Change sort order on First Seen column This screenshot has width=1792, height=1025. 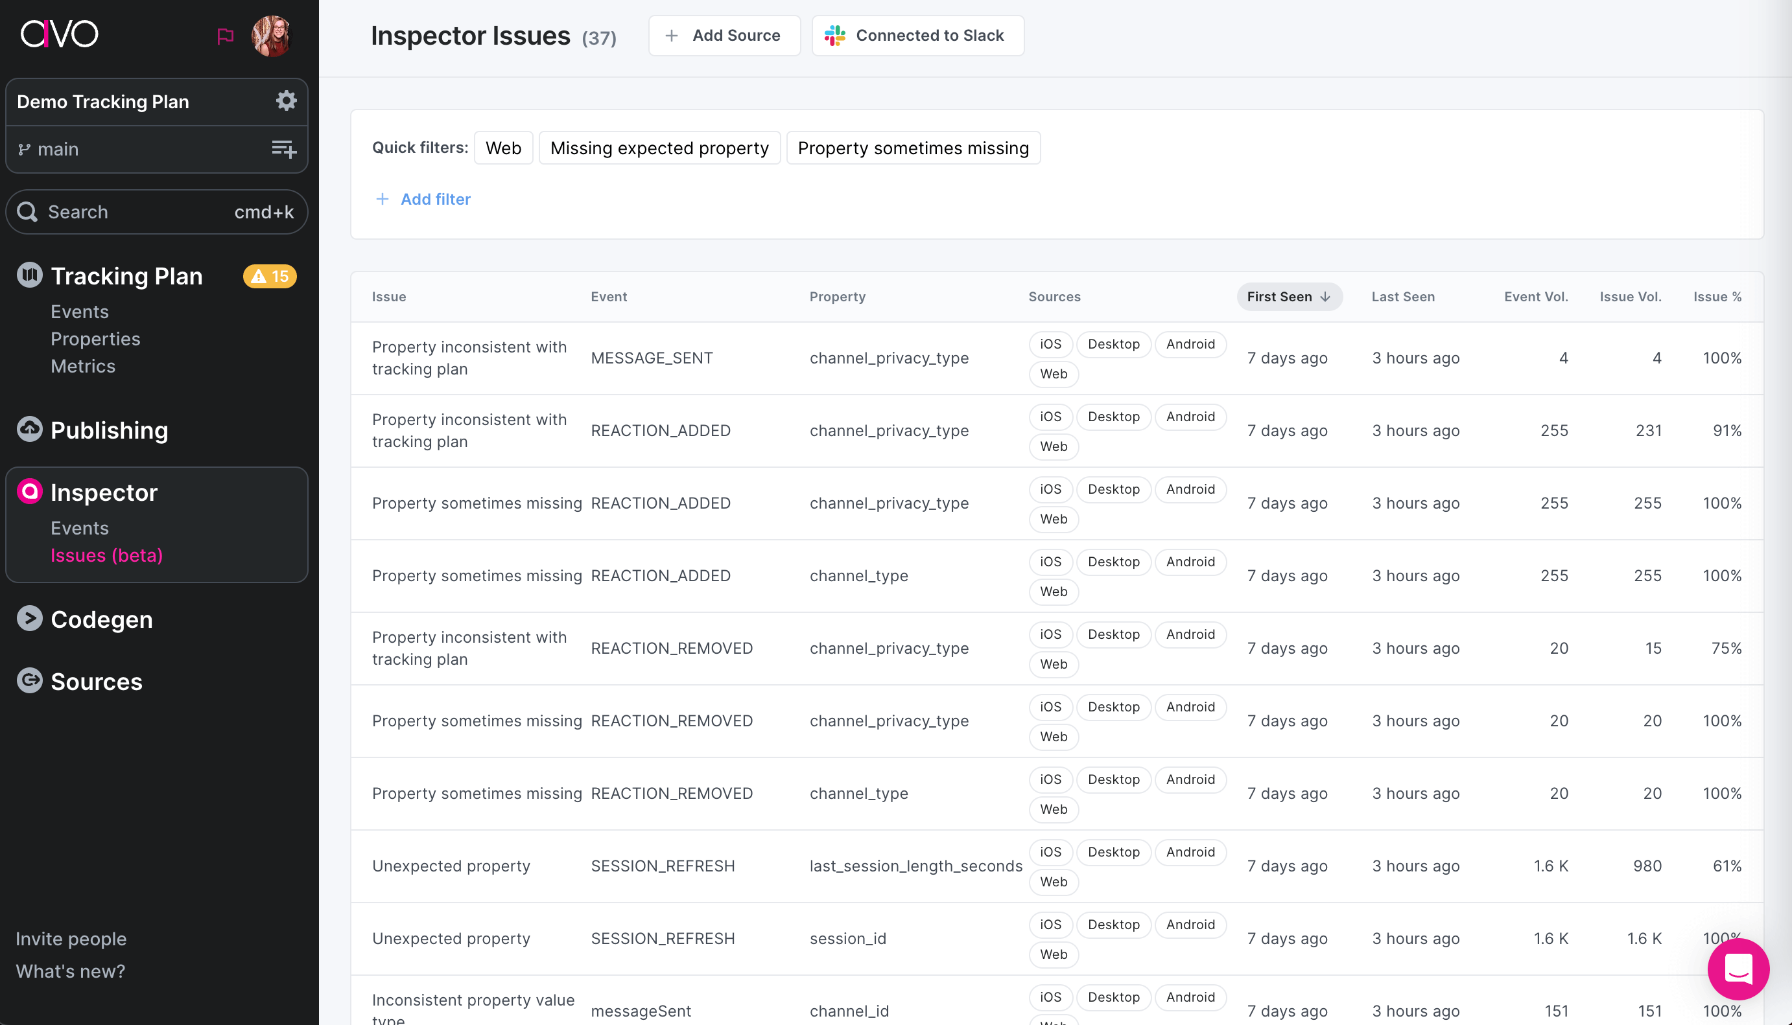[x=1288, y=296]
